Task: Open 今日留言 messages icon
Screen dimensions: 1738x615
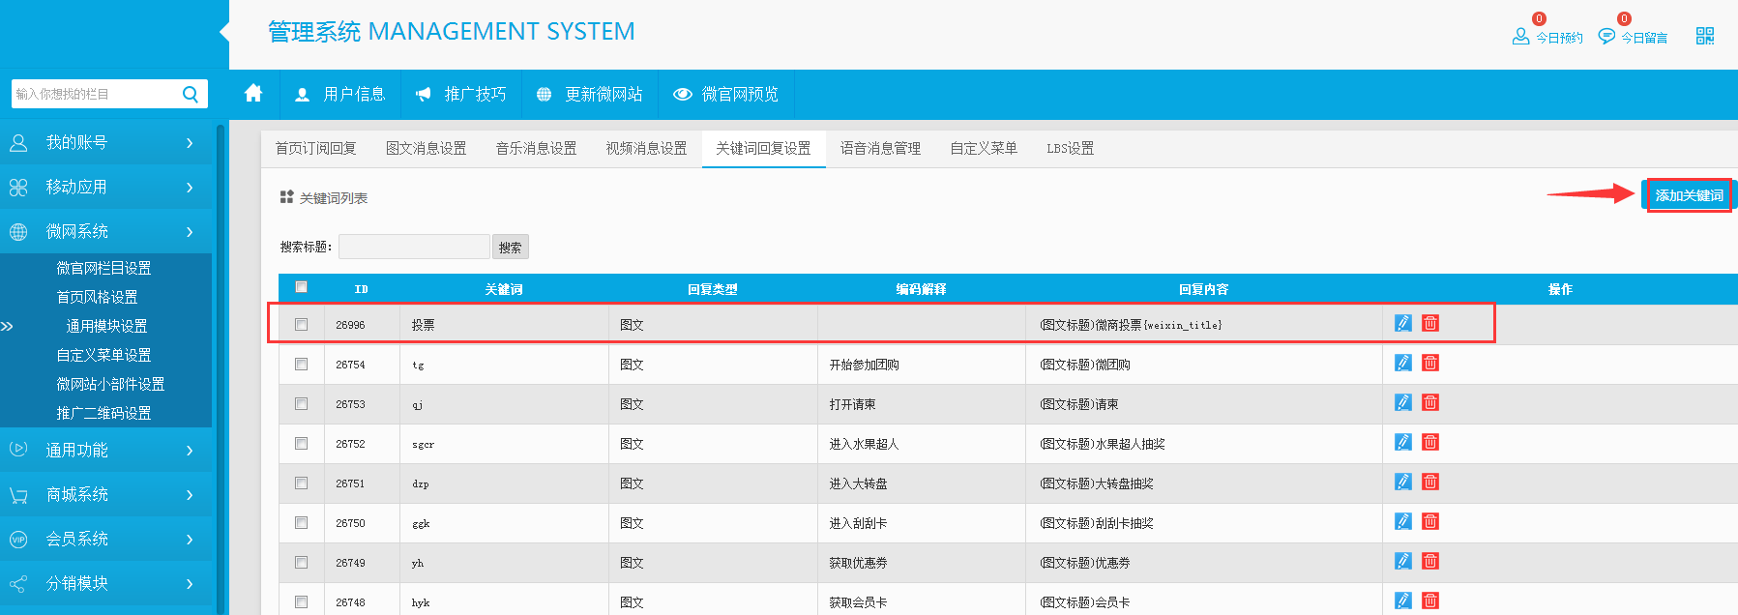Action: [1606, 36]
